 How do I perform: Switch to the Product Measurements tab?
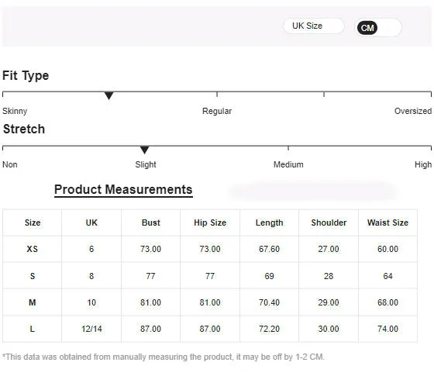tap(123, 190)
